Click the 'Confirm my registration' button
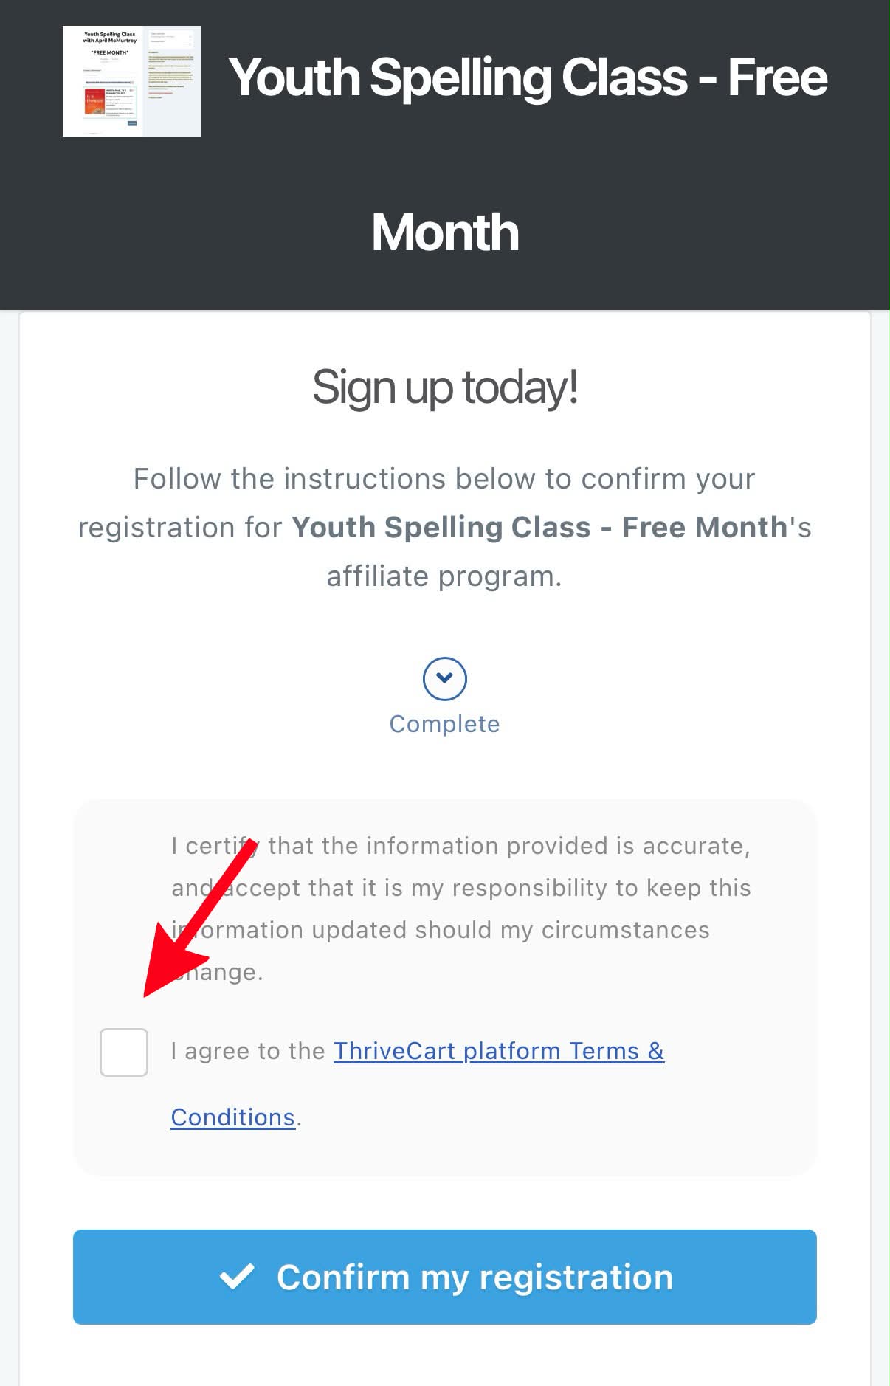The image size is (890, 1386). [x=445, y=1277]
